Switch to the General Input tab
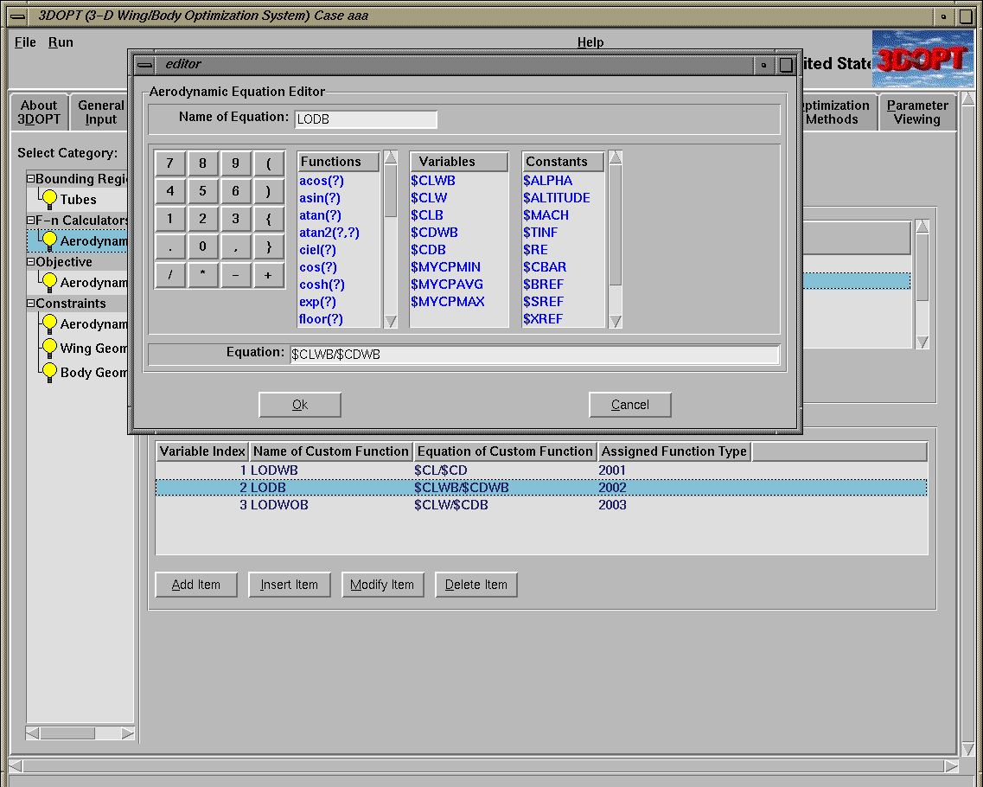This screenshot has height=787, width=983. [100, 112]
